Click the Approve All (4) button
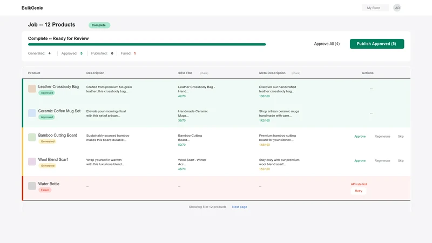The image size is (432, 243). pos(327,44)
